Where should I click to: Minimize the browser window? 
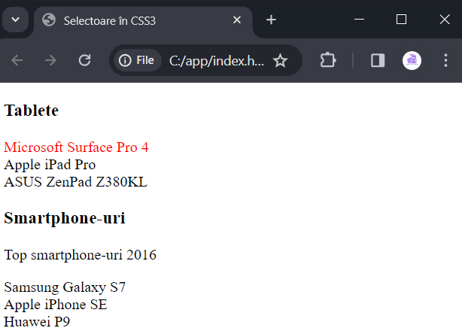pos(359,20)
